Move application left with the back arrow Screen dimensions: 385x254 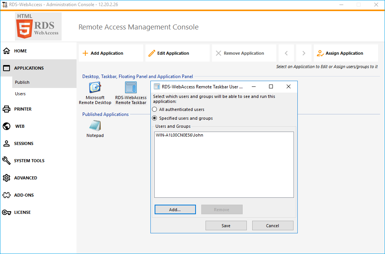coord(286,53)
